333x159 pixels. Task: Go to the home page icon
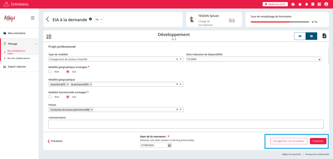pos(293,4)
